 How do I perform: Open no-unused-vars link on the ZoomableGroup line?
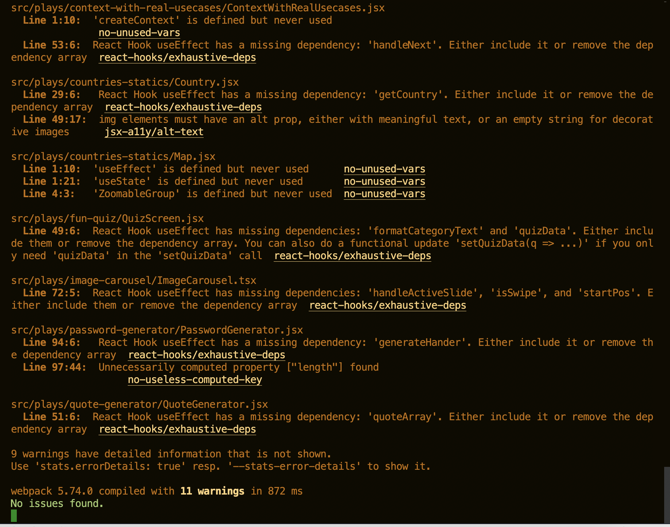385,194
